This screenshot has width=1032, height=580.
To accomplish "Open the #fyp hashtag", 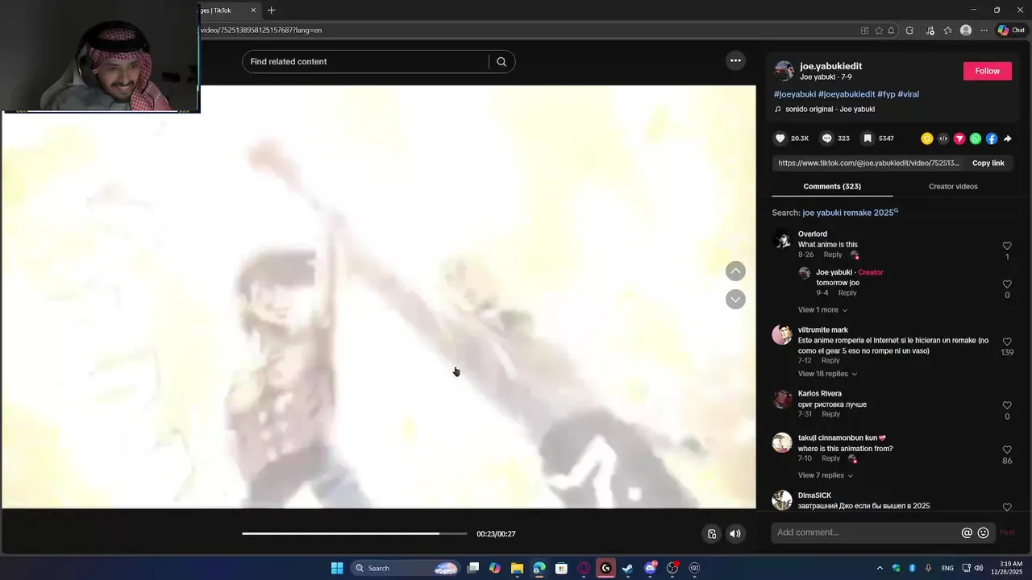I will [x=886, y=94].
